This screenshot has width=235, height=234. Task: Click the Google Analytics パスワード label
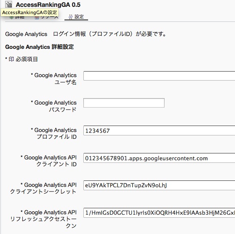54,106
